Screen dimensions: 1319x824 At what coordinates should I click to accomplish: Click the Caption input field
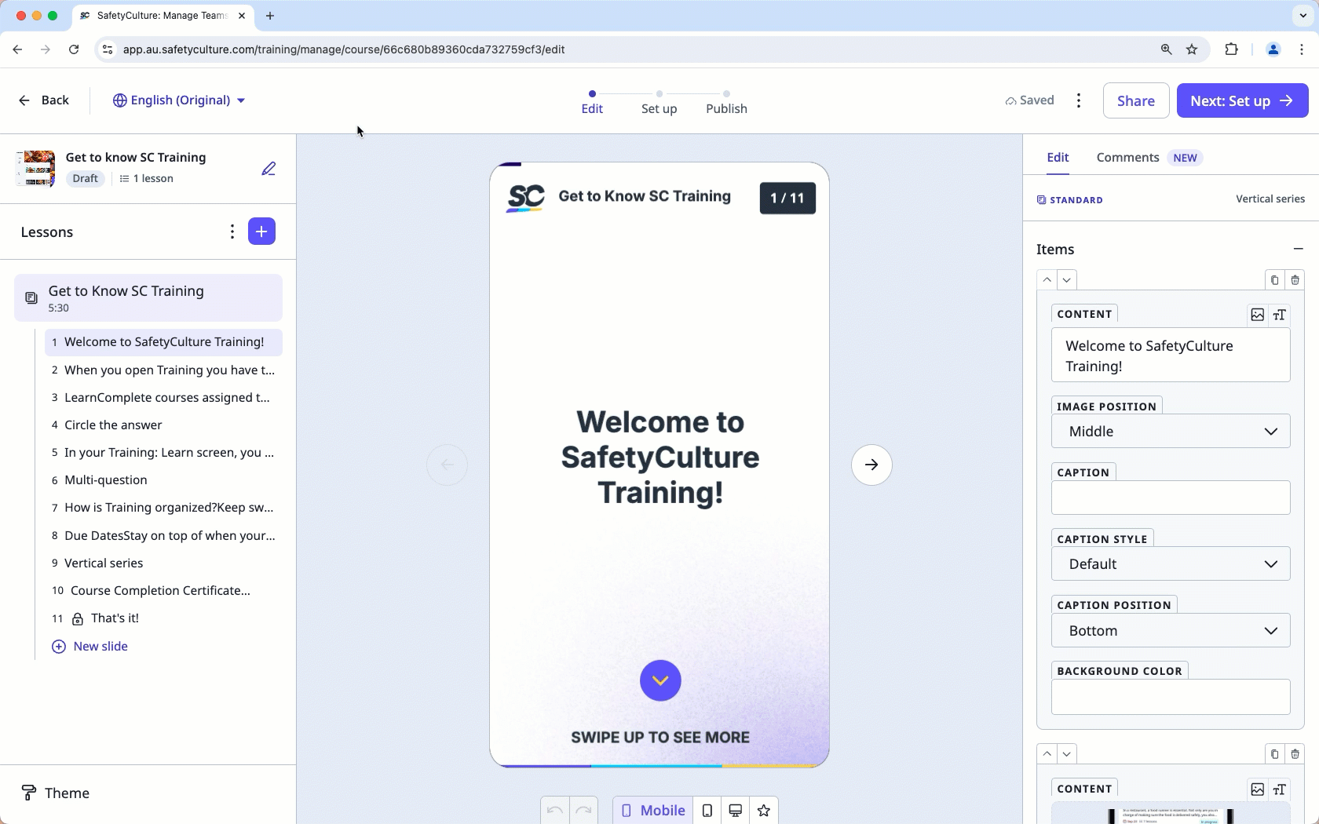tap(1171, 498)
